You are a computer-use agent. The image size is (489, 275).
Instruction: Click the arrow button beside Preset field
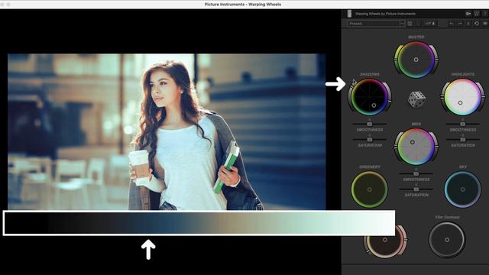point(403,24)
